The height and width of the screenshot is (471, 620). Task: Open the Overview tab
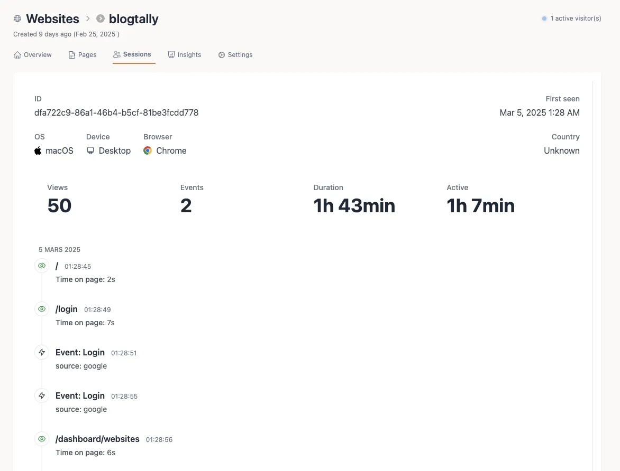33,55
